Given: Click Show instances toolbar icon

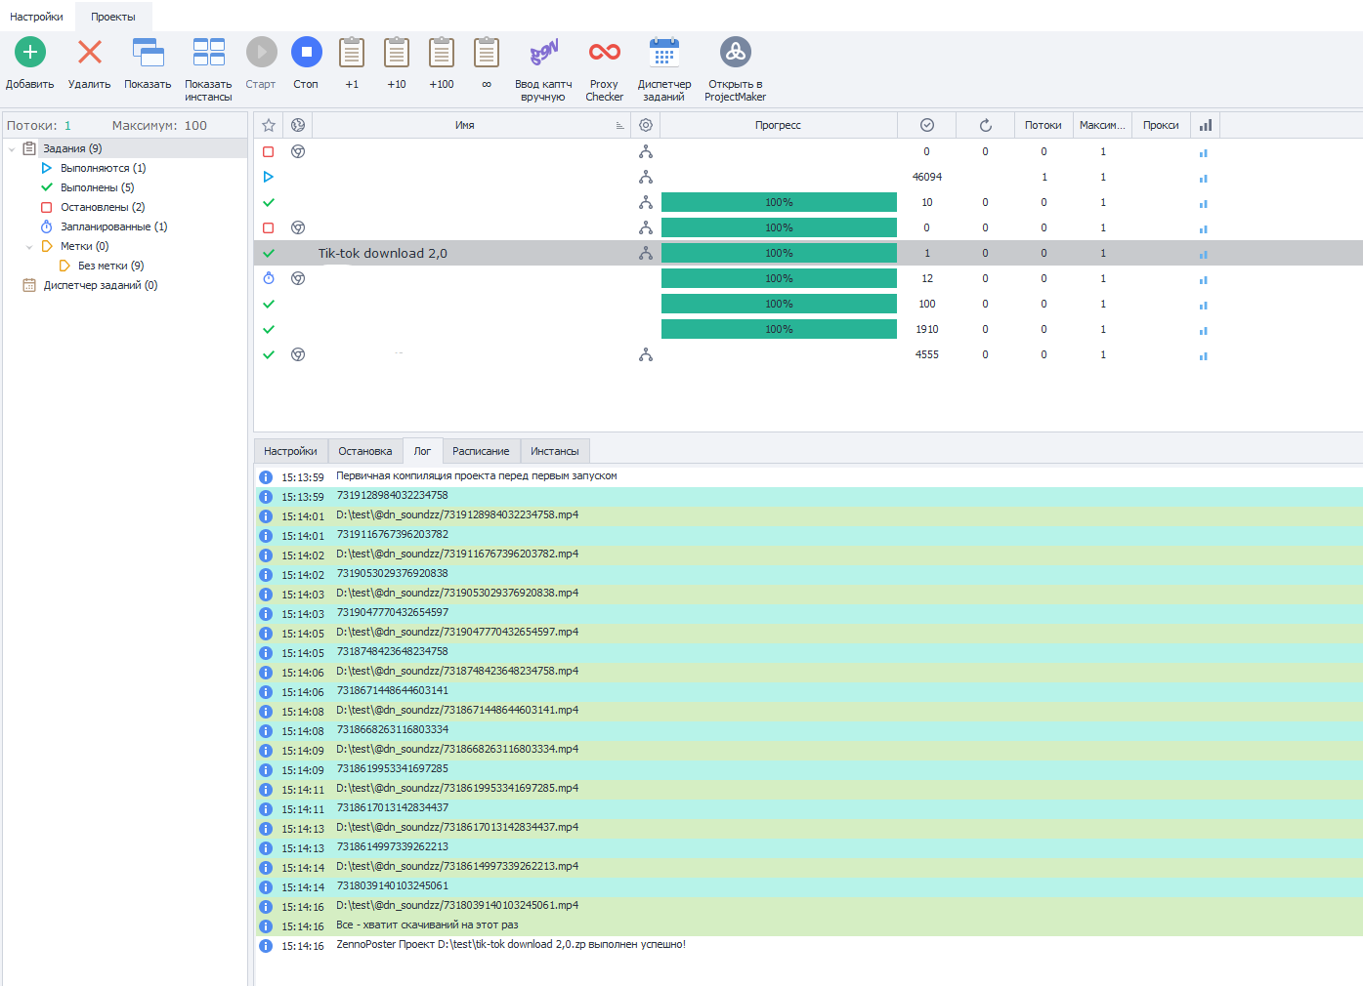Looking at the screenshot, I should coord(208,53).
